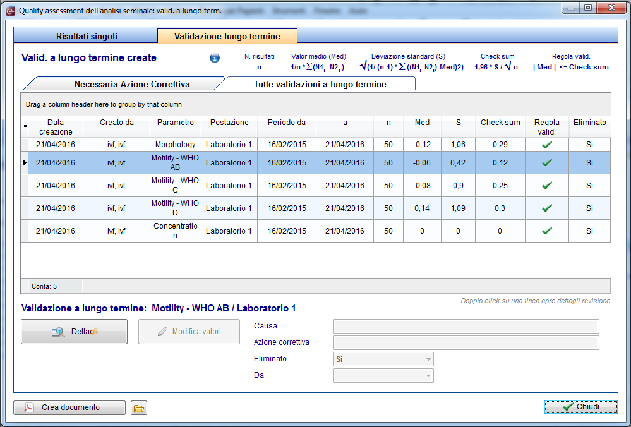Click the blue info icon
Image resolution: width=631 pixels, height=427 pixels.
point(215,58)
